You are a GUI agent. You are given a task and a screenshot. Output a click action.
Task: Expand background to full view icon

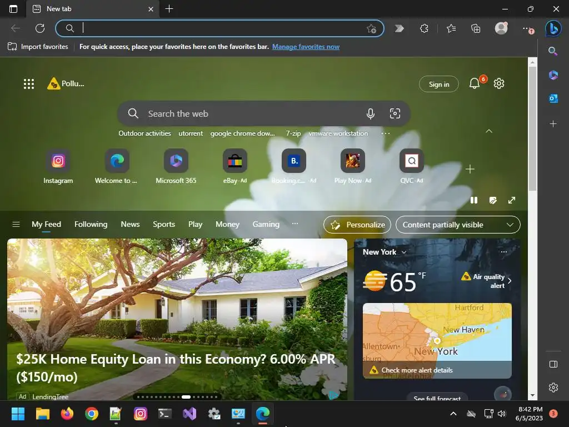click(x=512, y=200)
